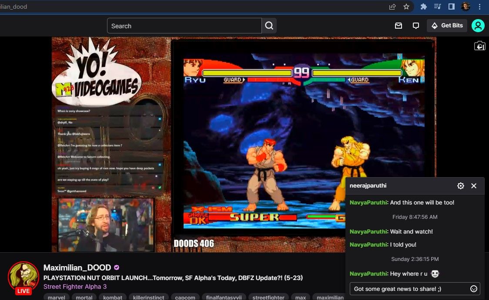
Task: Select the capcom tag
Action: click(185, 297)
